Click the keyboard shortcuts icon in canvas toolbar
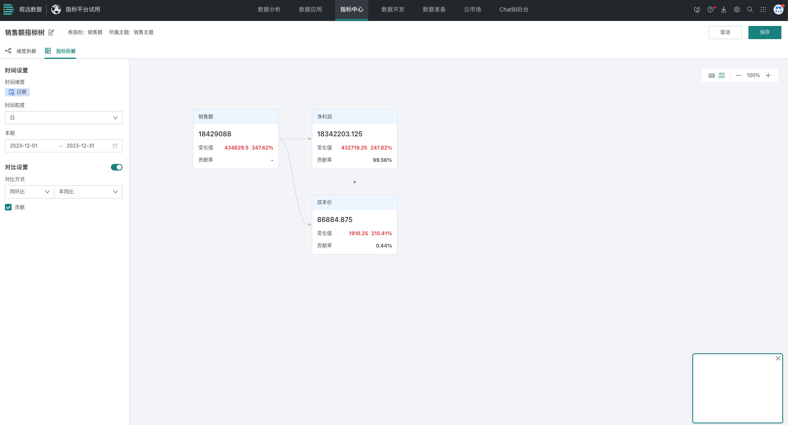 click(x=712, y=75)
